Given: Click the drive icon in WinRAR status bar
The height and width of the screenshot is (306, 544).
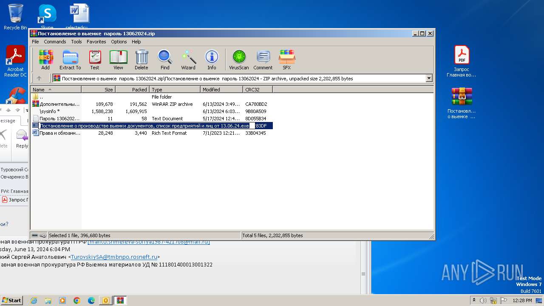Looking at the screenshot, I should coord(35,235).
